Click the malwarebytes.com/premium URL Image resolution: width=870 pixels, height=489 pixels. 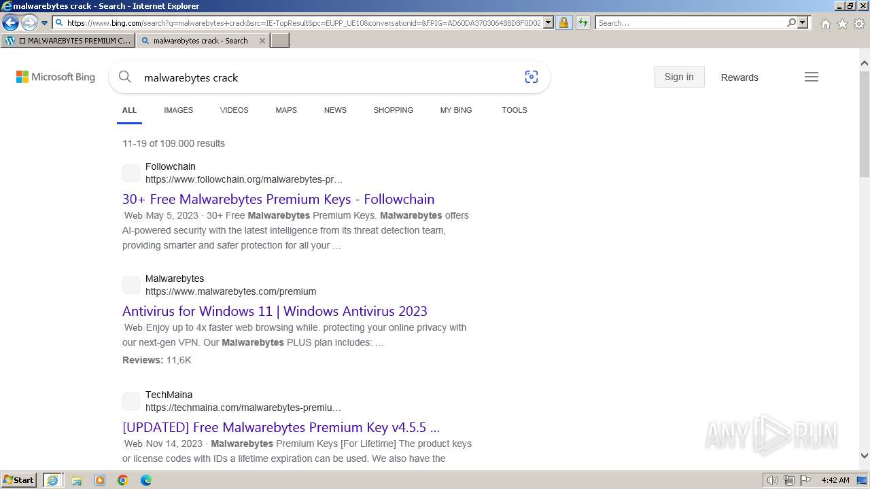(x=230, y=291)
